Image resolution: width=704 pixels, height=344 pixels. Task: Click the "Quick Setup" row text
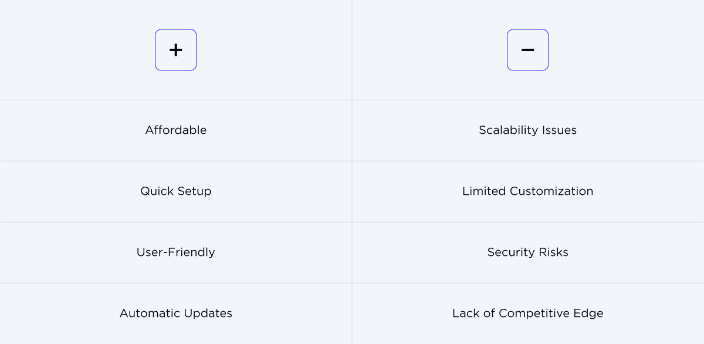click(176, 191)
